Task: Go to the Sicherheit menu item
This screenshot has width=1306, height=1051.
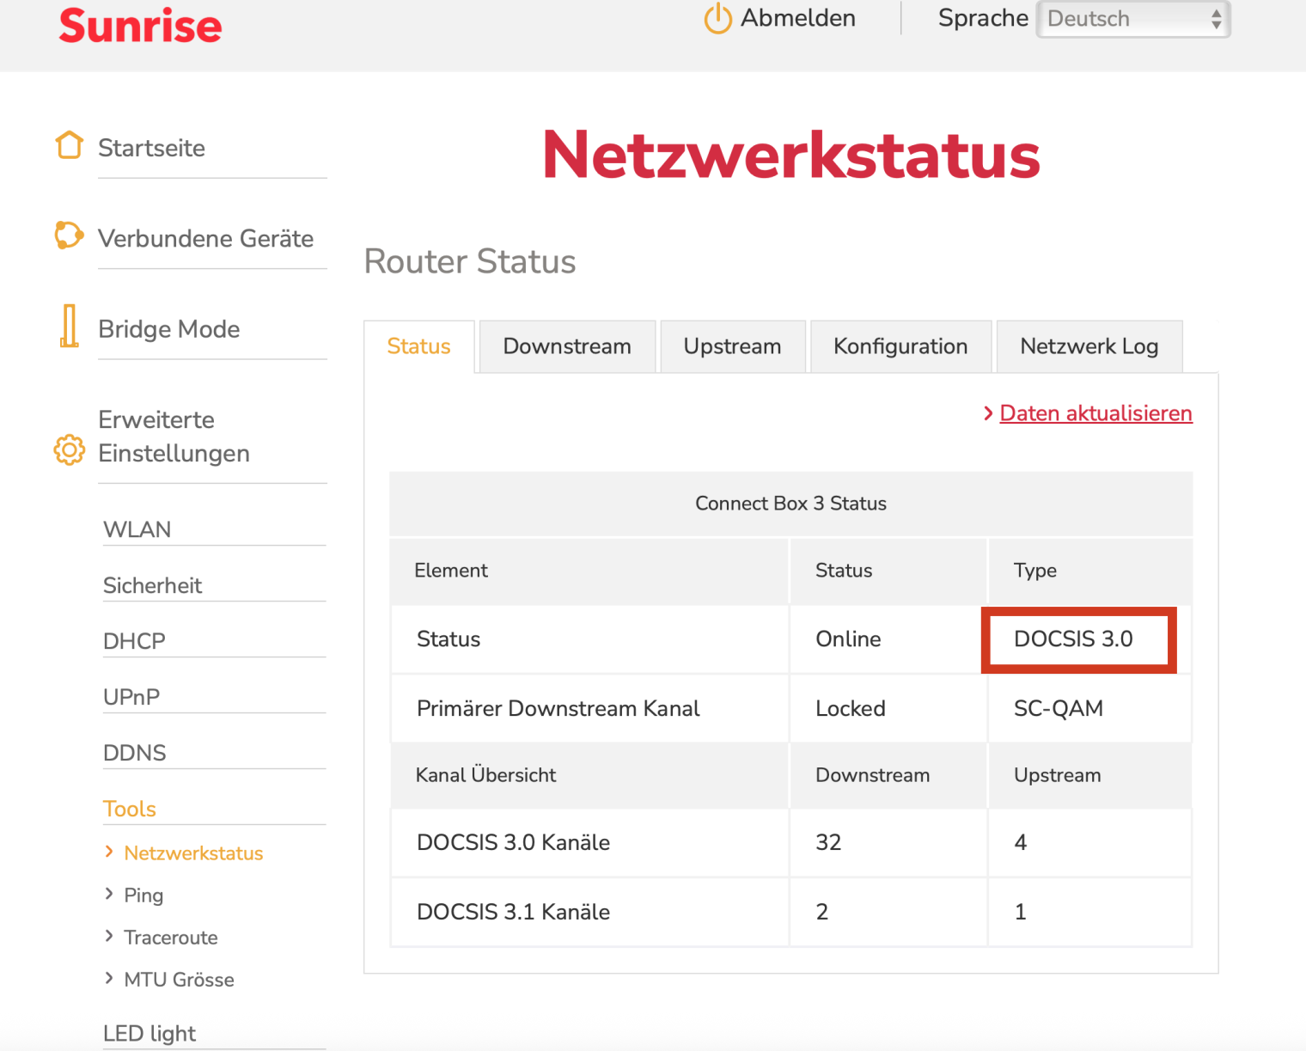Action: [x=152, y=585]
